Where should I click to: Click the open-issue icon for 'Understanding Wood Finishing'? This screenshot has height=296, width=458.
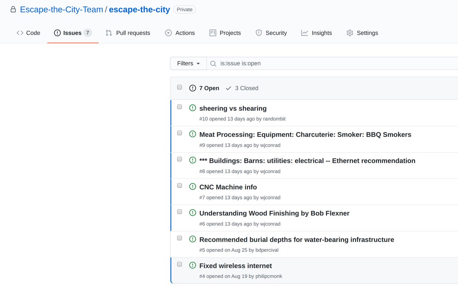click(x=193, y=213)
